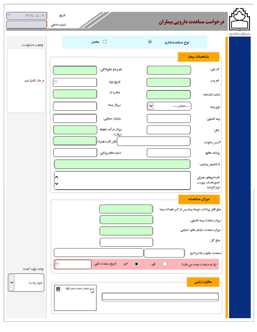Click the مبلغ کل input field
This screenshot has height=332, width=257.
[x=126, y=243]
